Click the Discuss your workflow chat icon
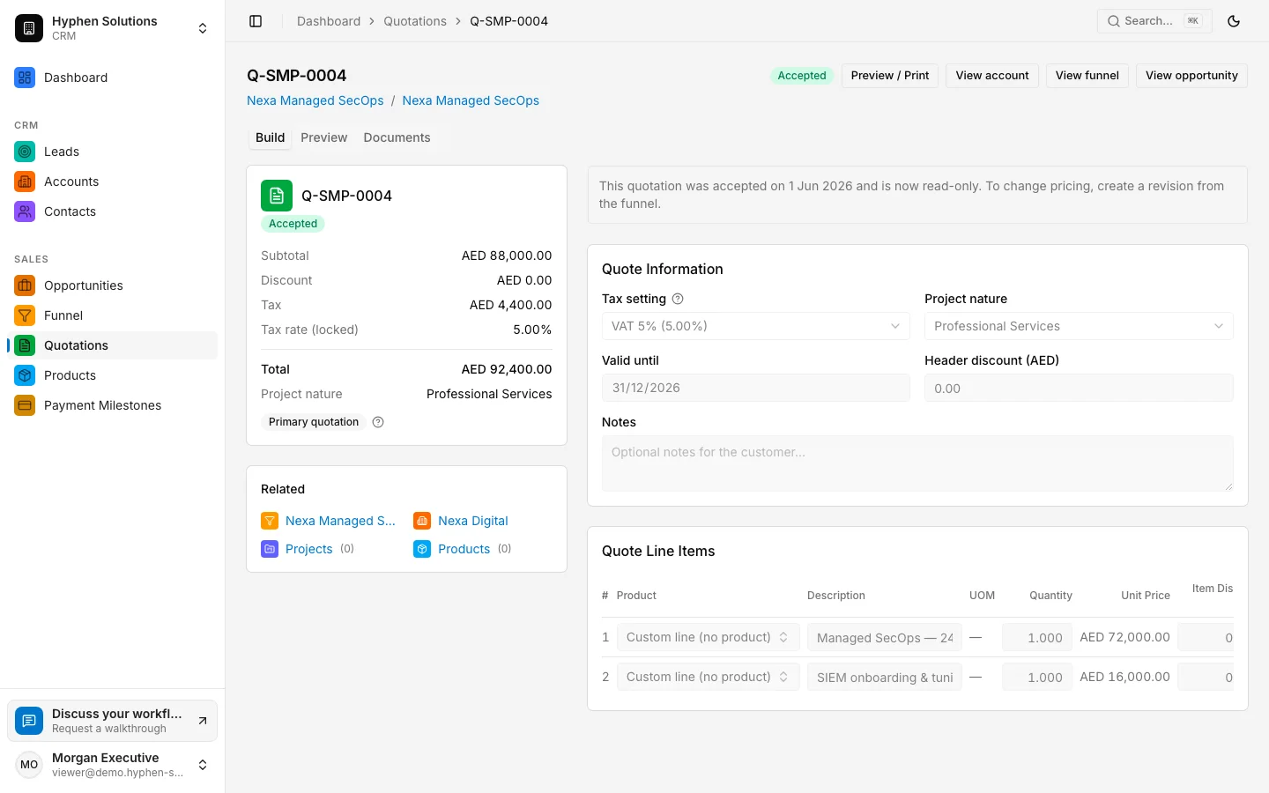 point(29,721)
